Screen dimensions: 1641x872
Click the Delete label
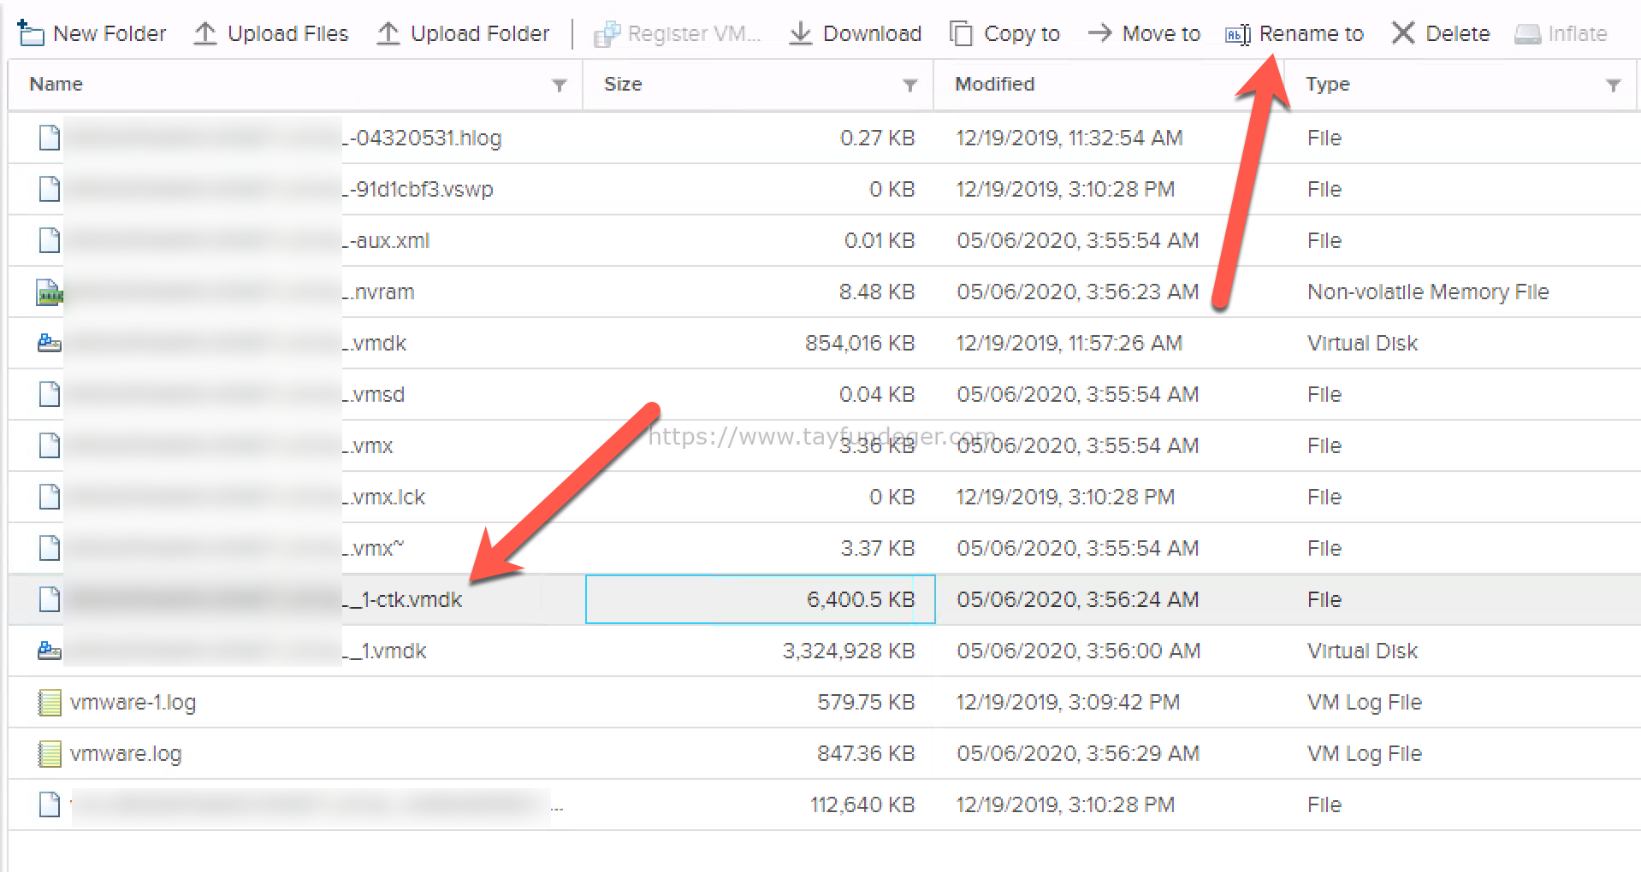tap(1457, 33)
